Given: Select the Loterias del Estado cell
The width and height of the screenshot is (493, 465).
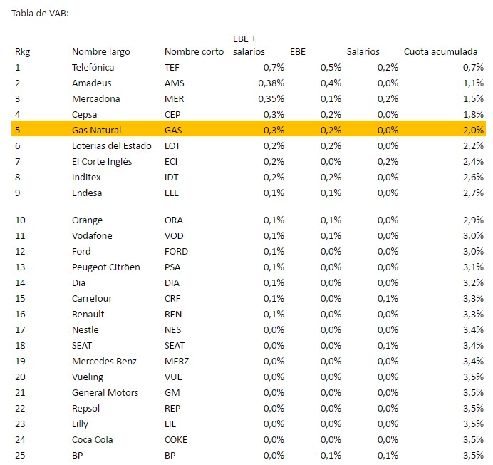Looking at the screenshot, I should [111, 146].
